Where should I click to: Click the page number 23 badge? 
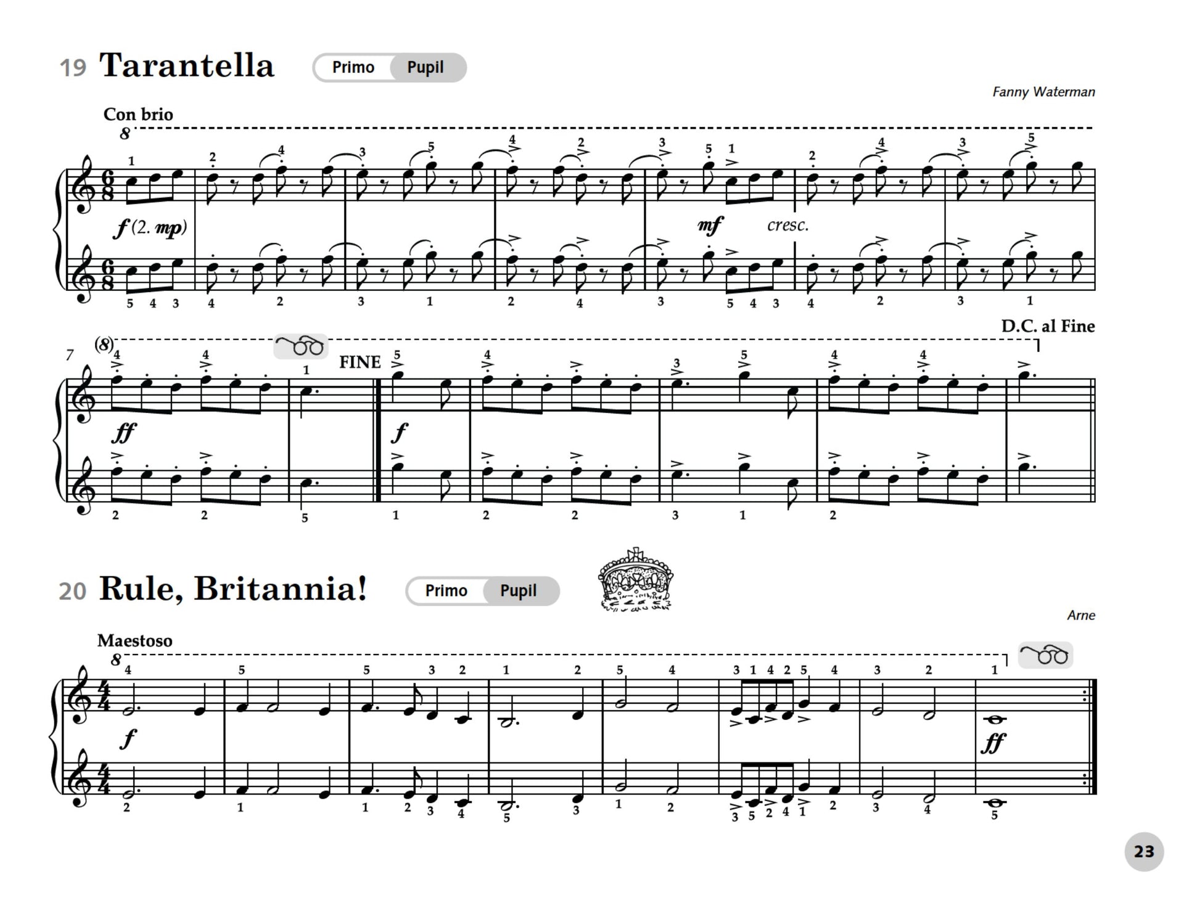click(1144, 852)
